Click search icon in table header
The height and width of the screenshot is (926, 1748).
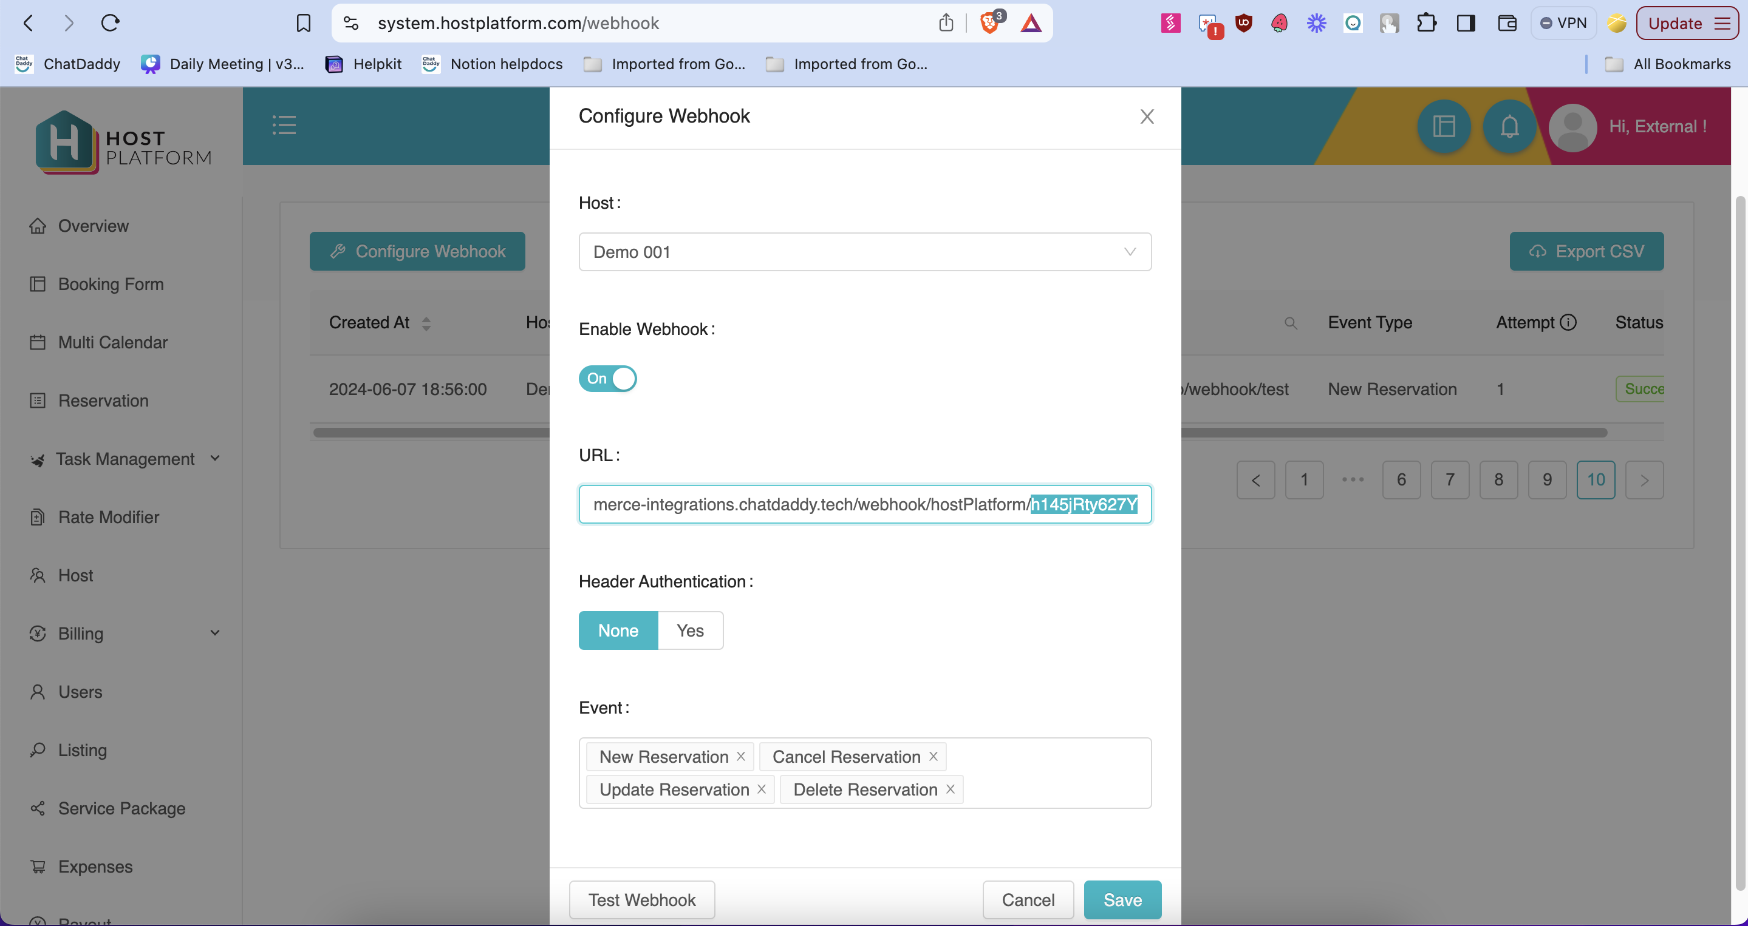(1291, 323)
